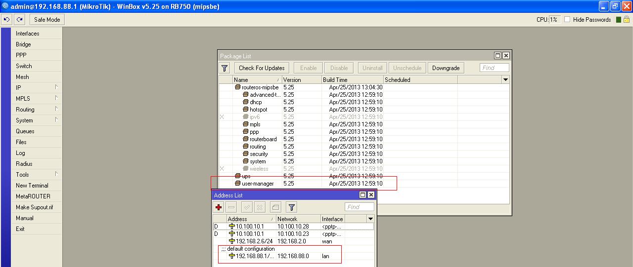Click the Enable checkmark icon in Address List

tap(247, 207)
